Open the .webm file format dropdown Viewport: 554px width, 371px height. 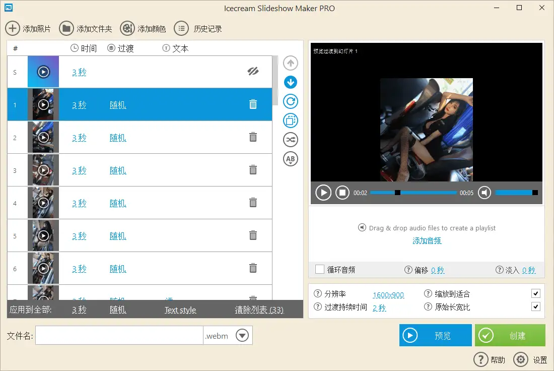(x=242, y=335)
